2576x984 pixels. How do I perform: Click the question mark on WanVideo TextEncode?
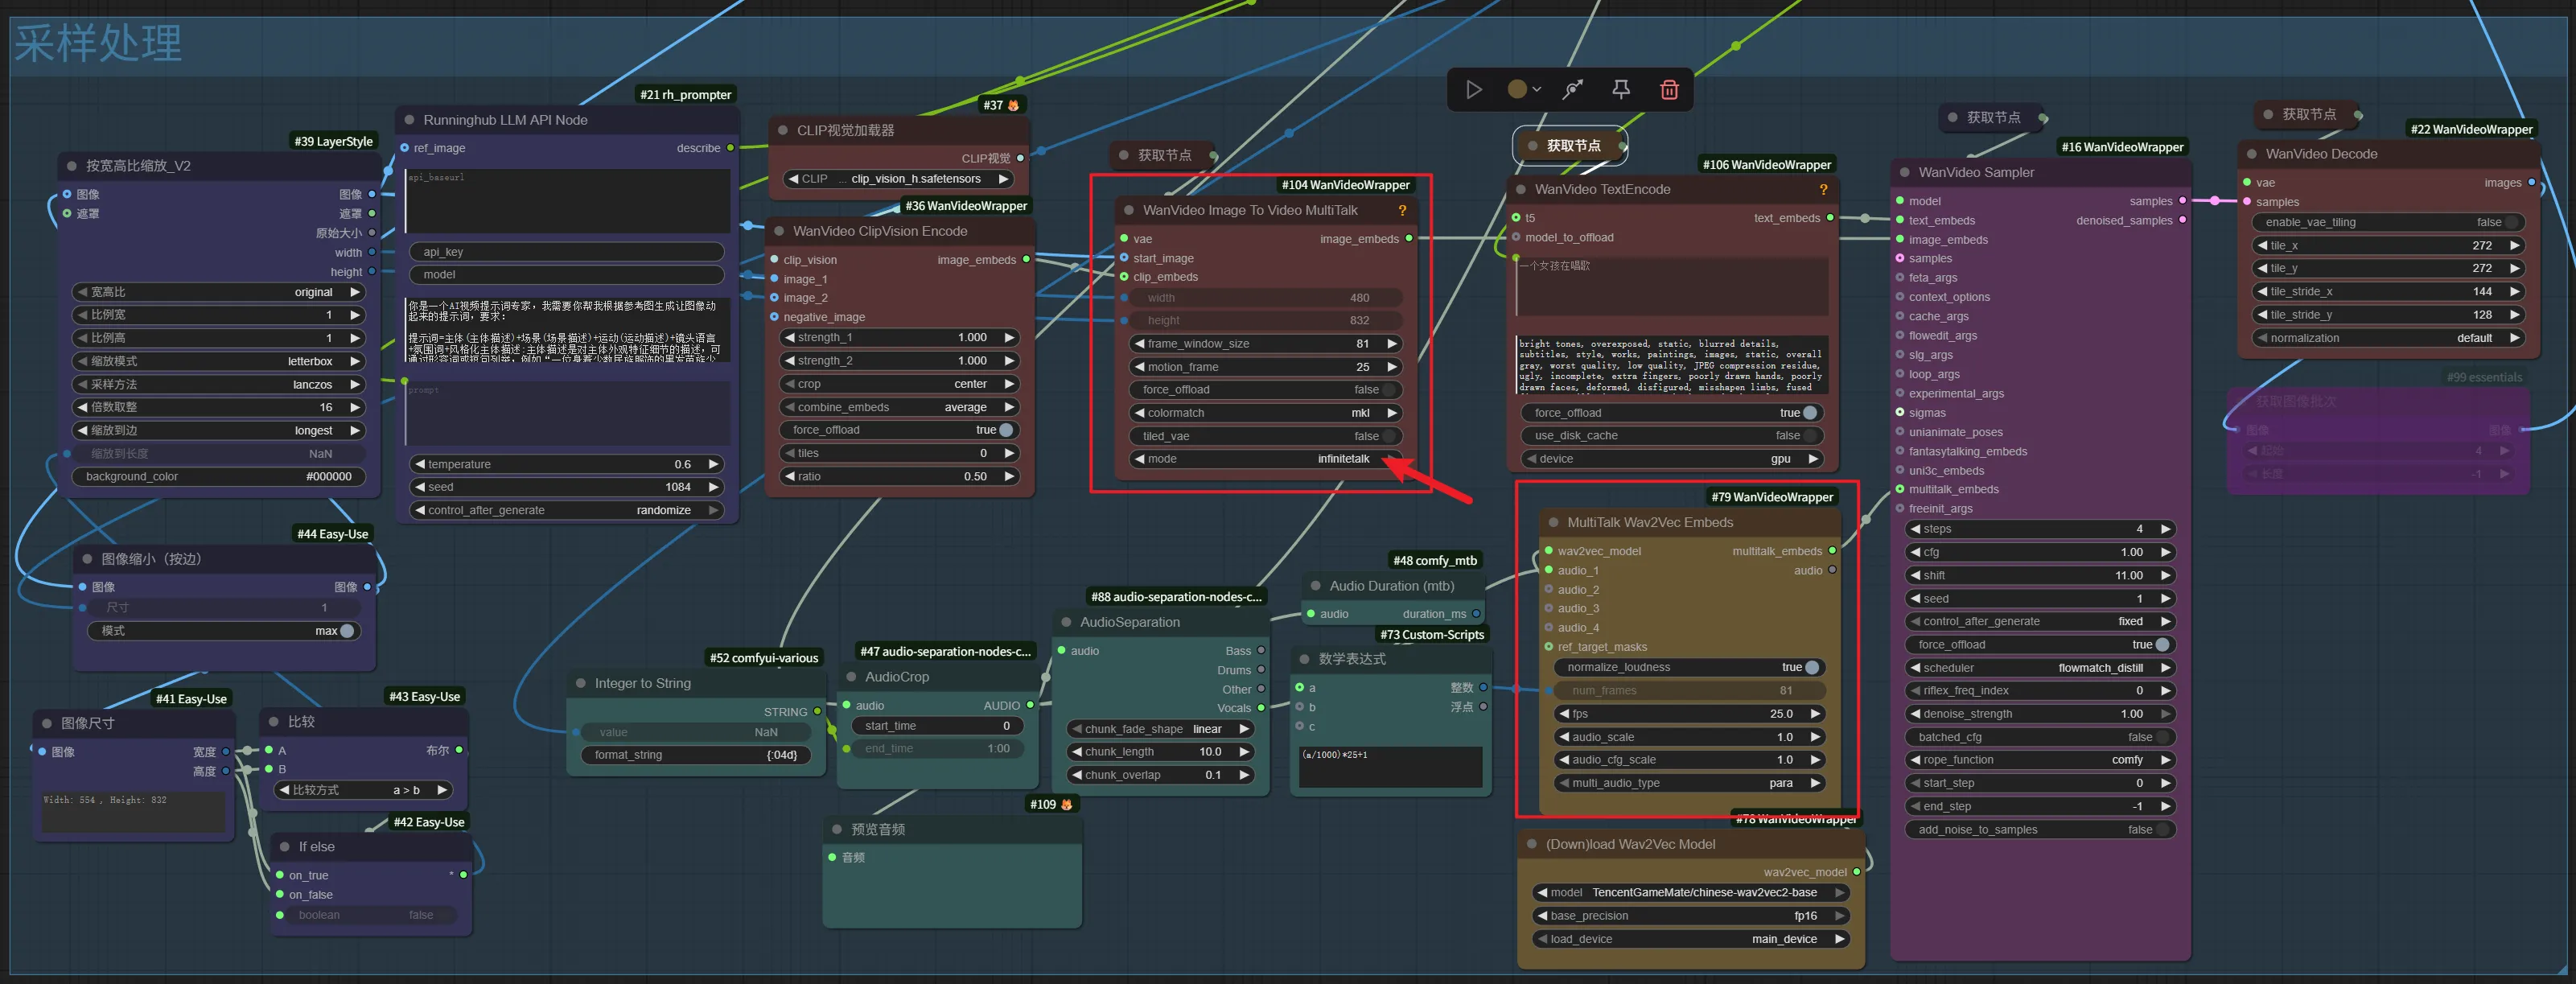click(1823, 190)
